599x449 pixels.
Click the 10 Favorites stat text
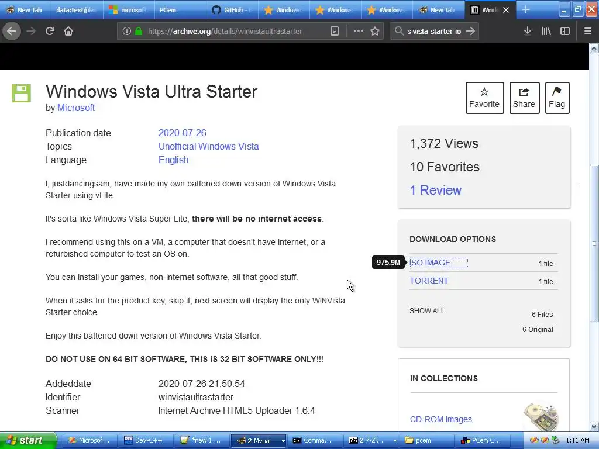click(445, 167)
